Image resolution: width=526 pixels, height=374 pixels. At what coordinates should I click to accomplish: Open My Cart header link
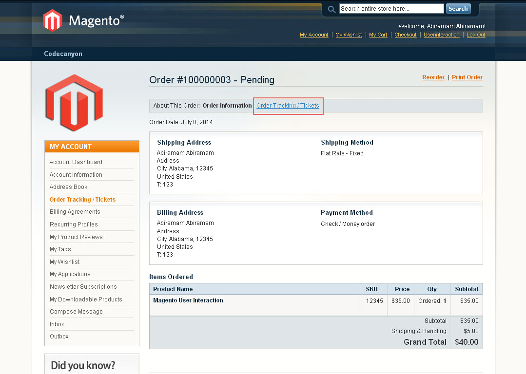[378, 35]
